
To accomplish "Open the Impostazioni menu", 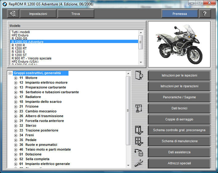I will point(38,14).
